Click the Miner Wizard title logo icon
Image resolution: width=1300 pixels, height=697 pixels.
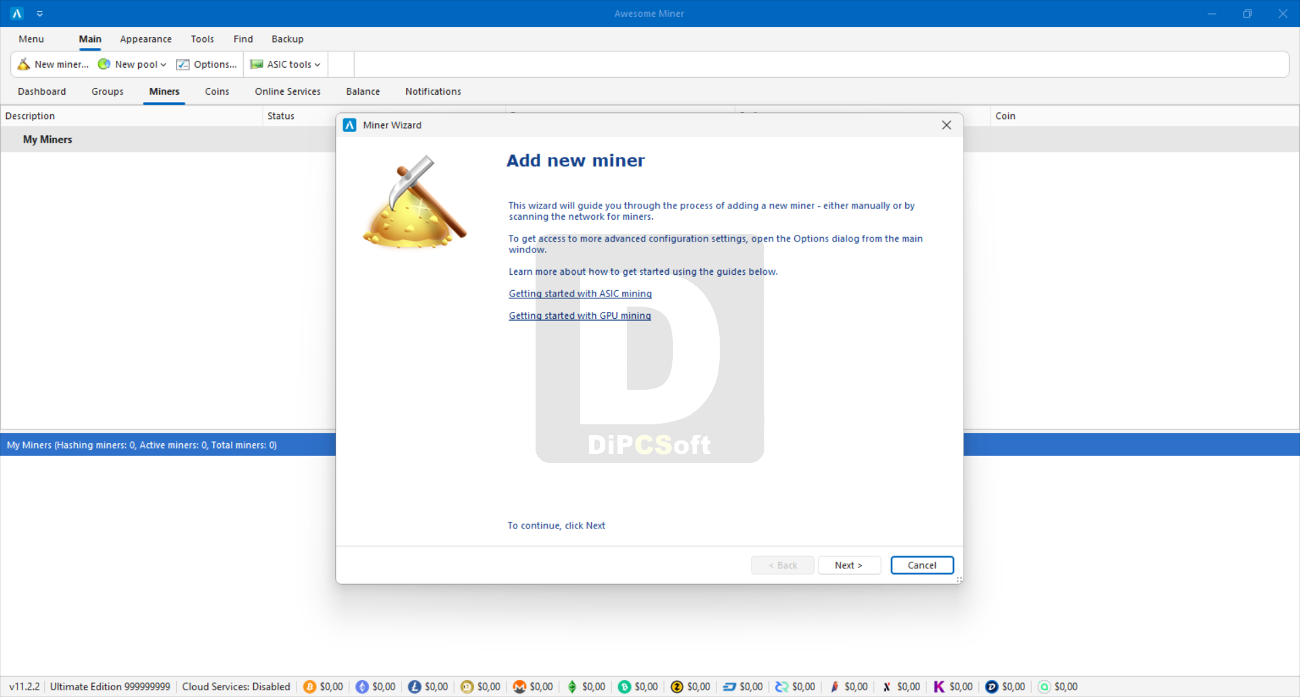(350, 125)
